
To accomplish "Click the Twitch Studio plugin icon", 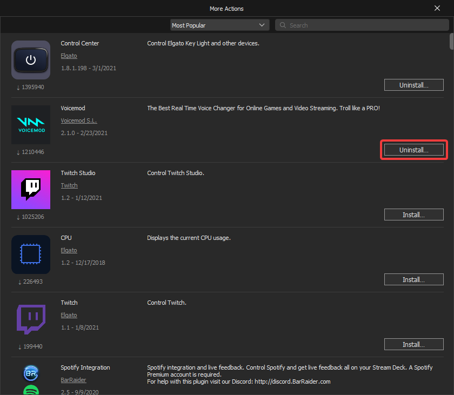I will click(x=31, y=190).
